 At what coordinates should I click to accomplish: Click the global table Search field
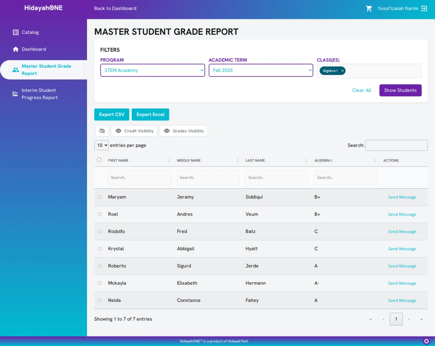point(396,145)
